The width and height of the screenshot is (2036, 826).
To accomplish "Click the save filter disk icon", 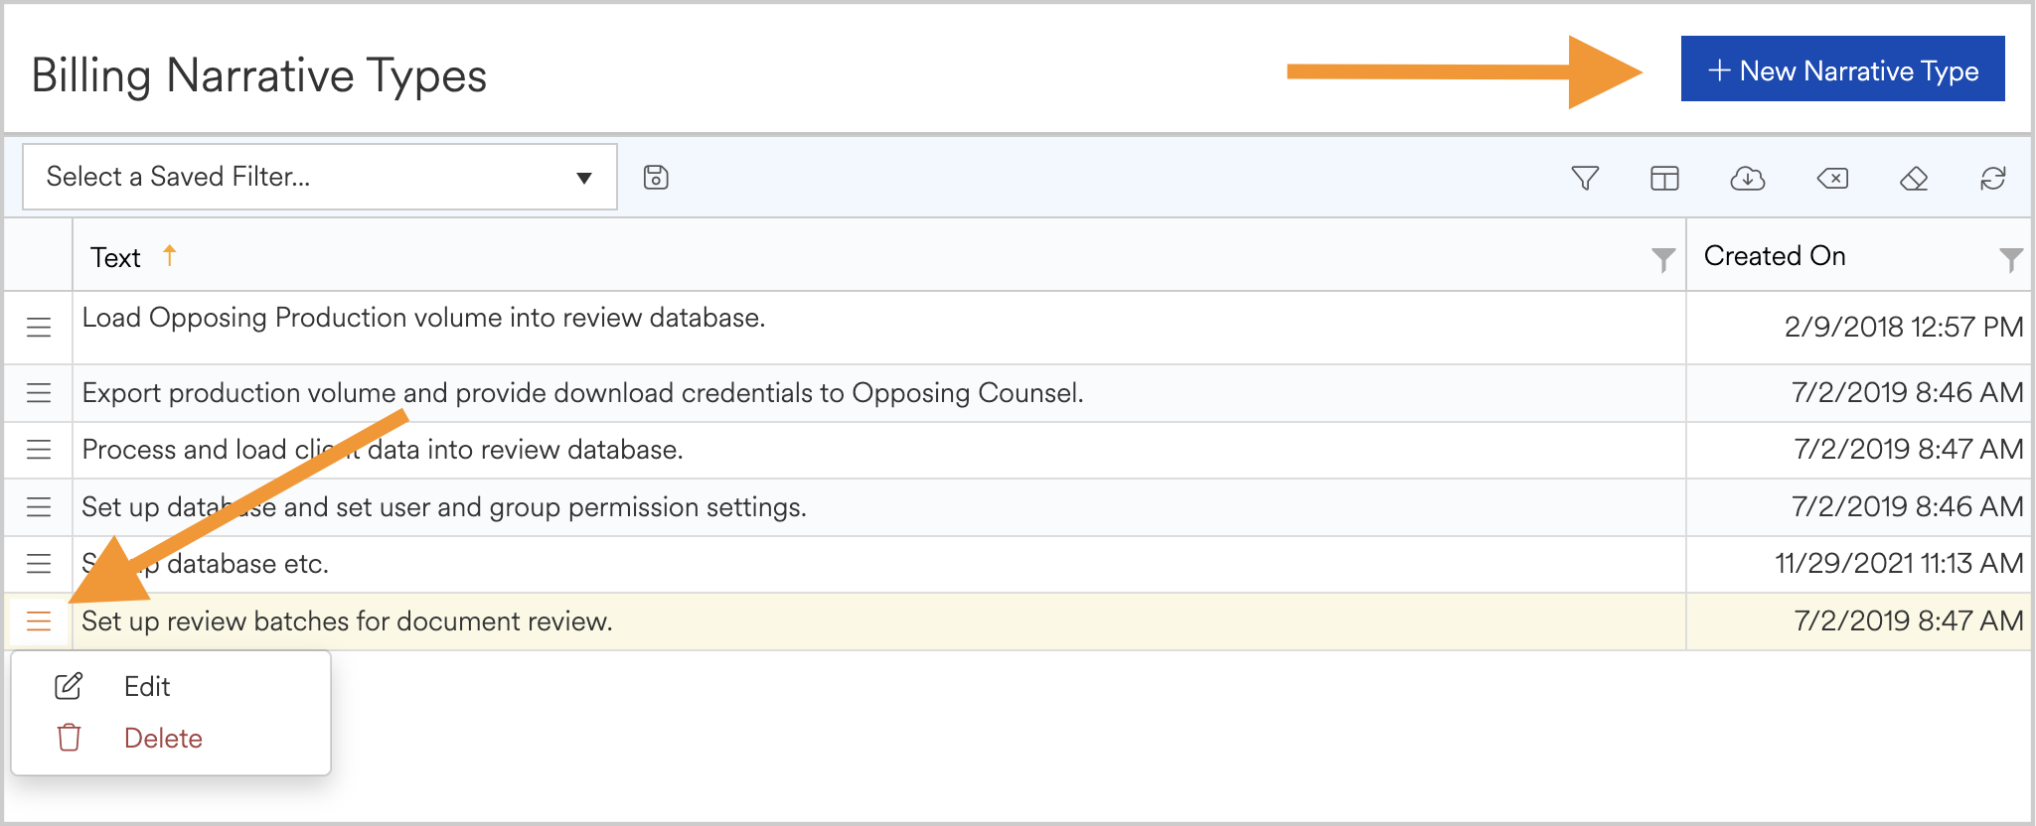I will (656, 178).
